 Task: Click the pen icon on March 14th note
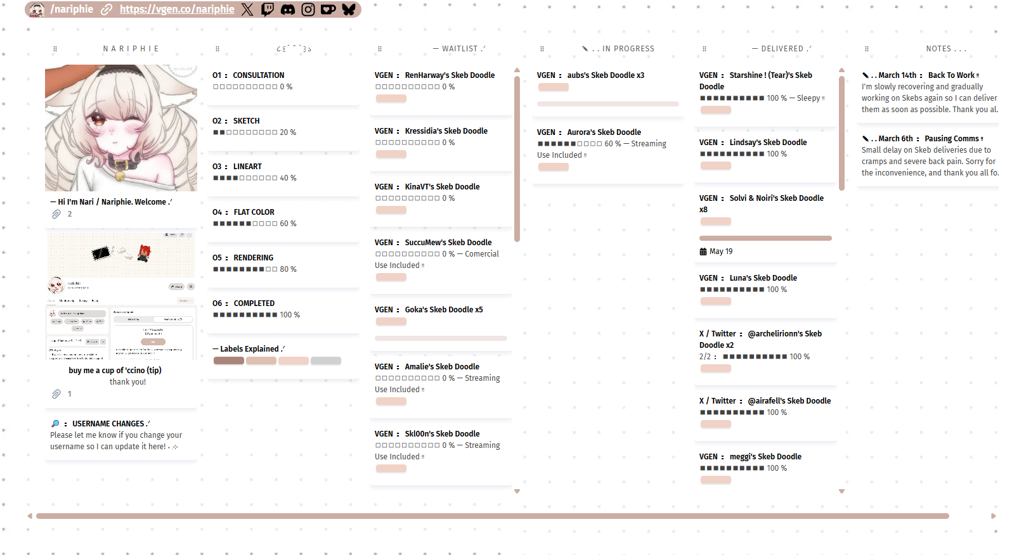[x=866, y=75]
